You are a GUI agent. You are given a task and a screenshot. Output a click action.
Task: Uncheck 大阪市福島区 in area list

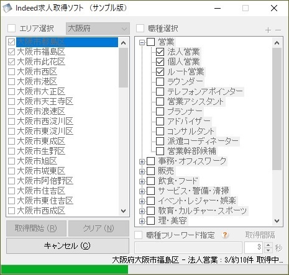[11, 52]
